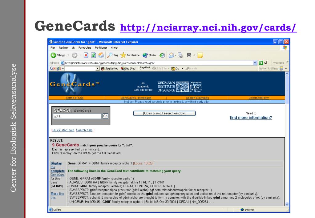The height and width of the screenshot is (218, 315).
Task: Open the Rediger menu
Action: pos(63,48)
